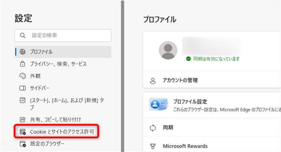Click the Cookie settings icon in sidebar
281x152 pixels.
23,131
